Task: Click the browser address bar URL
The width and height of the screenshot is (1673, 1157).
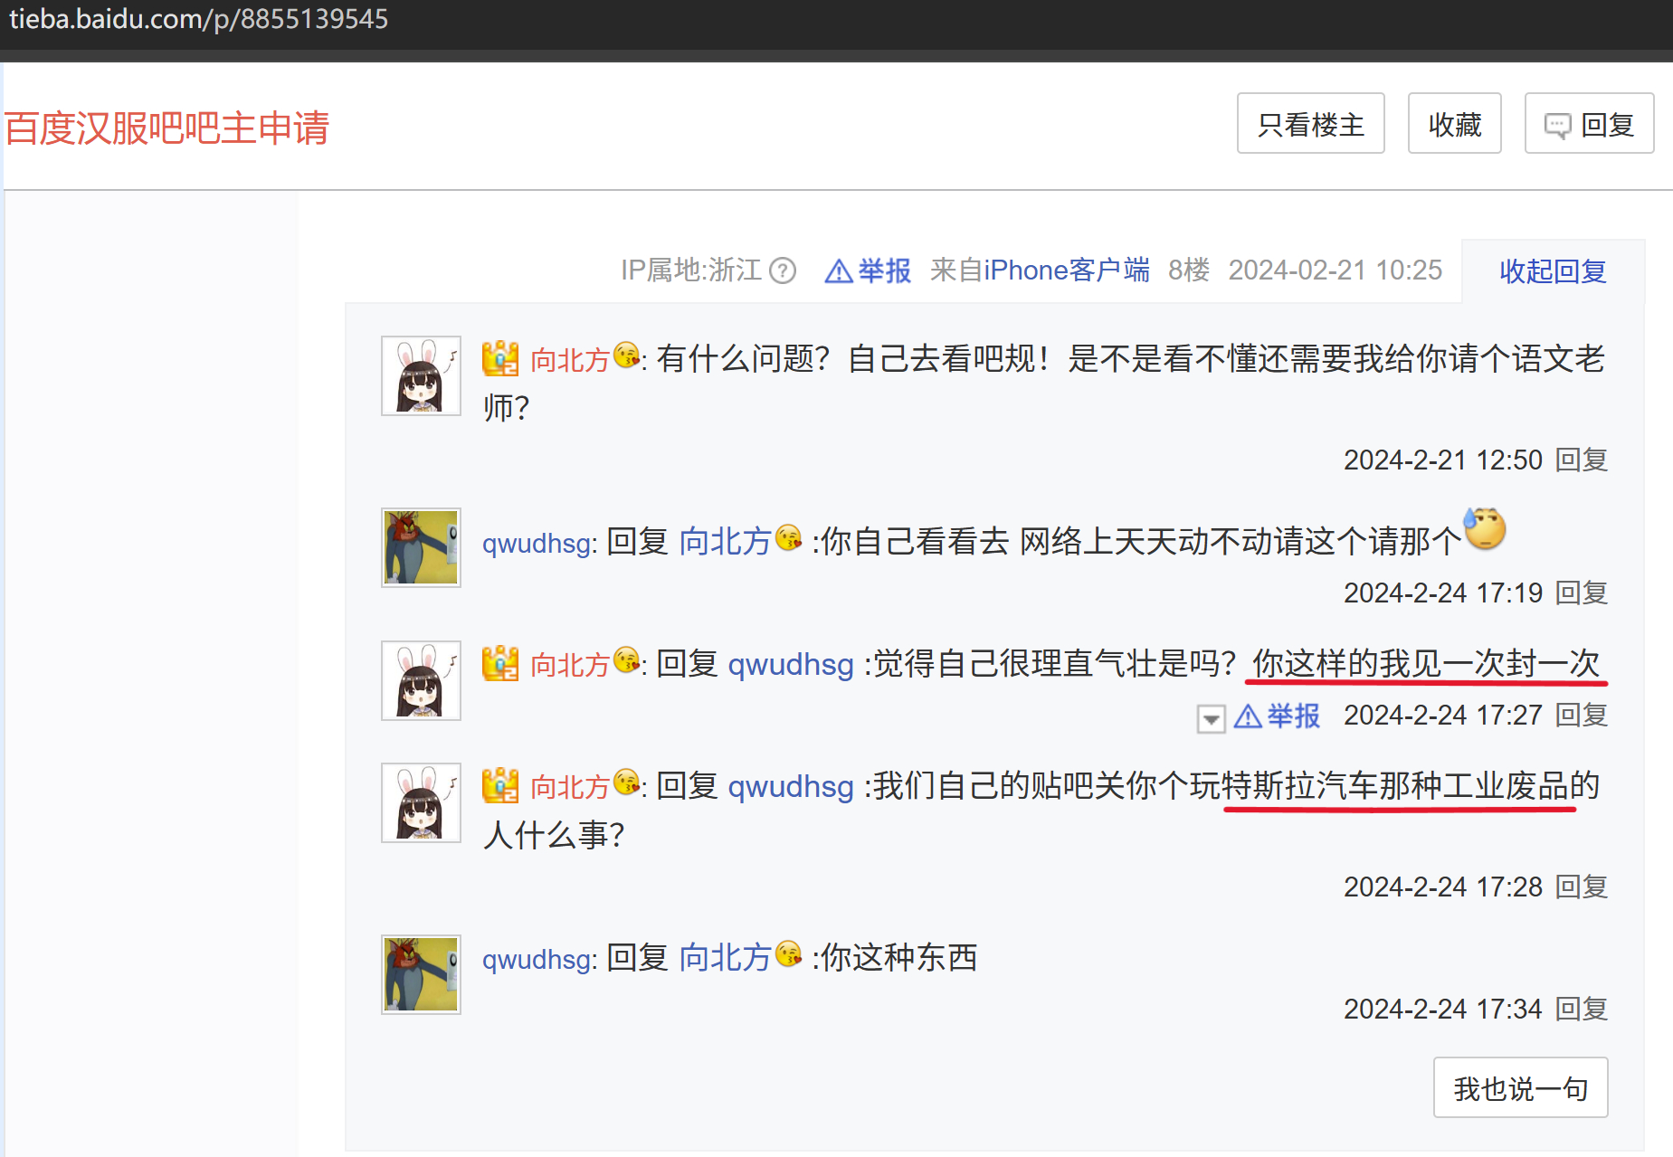Action: pyautogui.click(x=199, y=19)
